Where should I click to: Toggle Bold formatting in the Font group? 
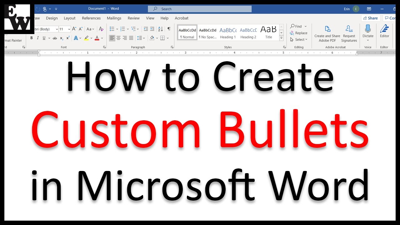[x=31, y=38]
